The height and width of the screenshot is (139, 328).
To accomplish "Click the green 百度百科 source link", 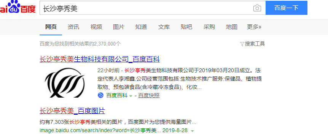I will (x=117, y=96).
